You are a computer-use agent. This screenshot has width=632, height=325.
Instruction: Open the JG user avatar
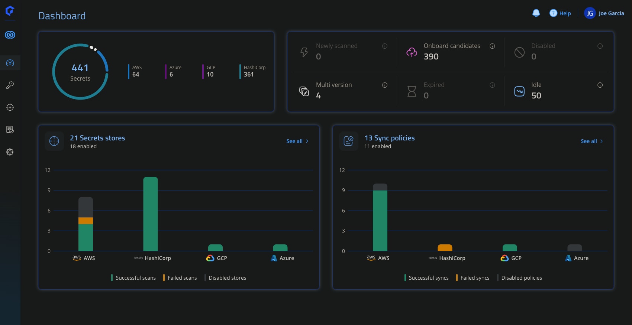pyautogui.click(x=590, y=13)
